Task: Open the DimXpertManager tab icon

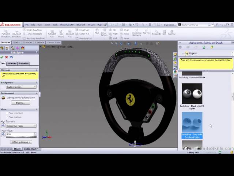Action: point(17,48)
